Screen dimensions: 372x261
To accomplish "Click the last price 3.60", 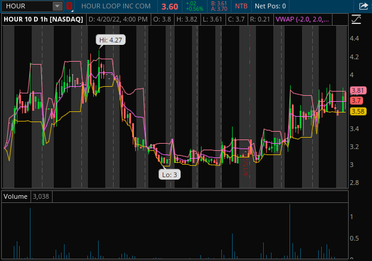I will [170, 7].
